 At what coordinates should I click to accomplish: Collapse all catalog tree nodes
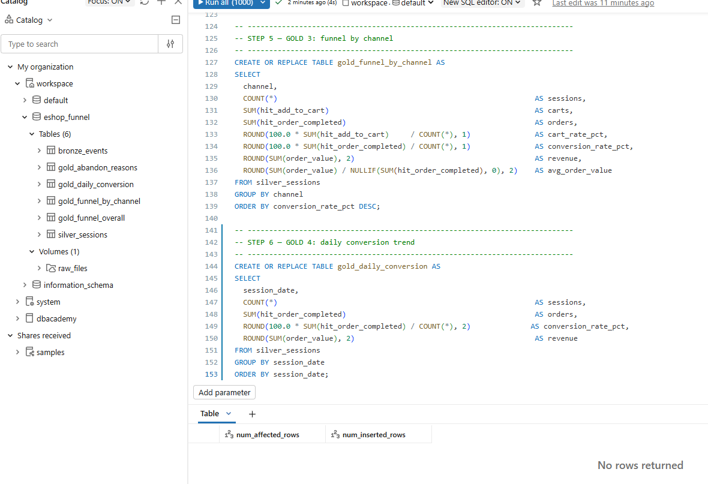pos(176,20)
